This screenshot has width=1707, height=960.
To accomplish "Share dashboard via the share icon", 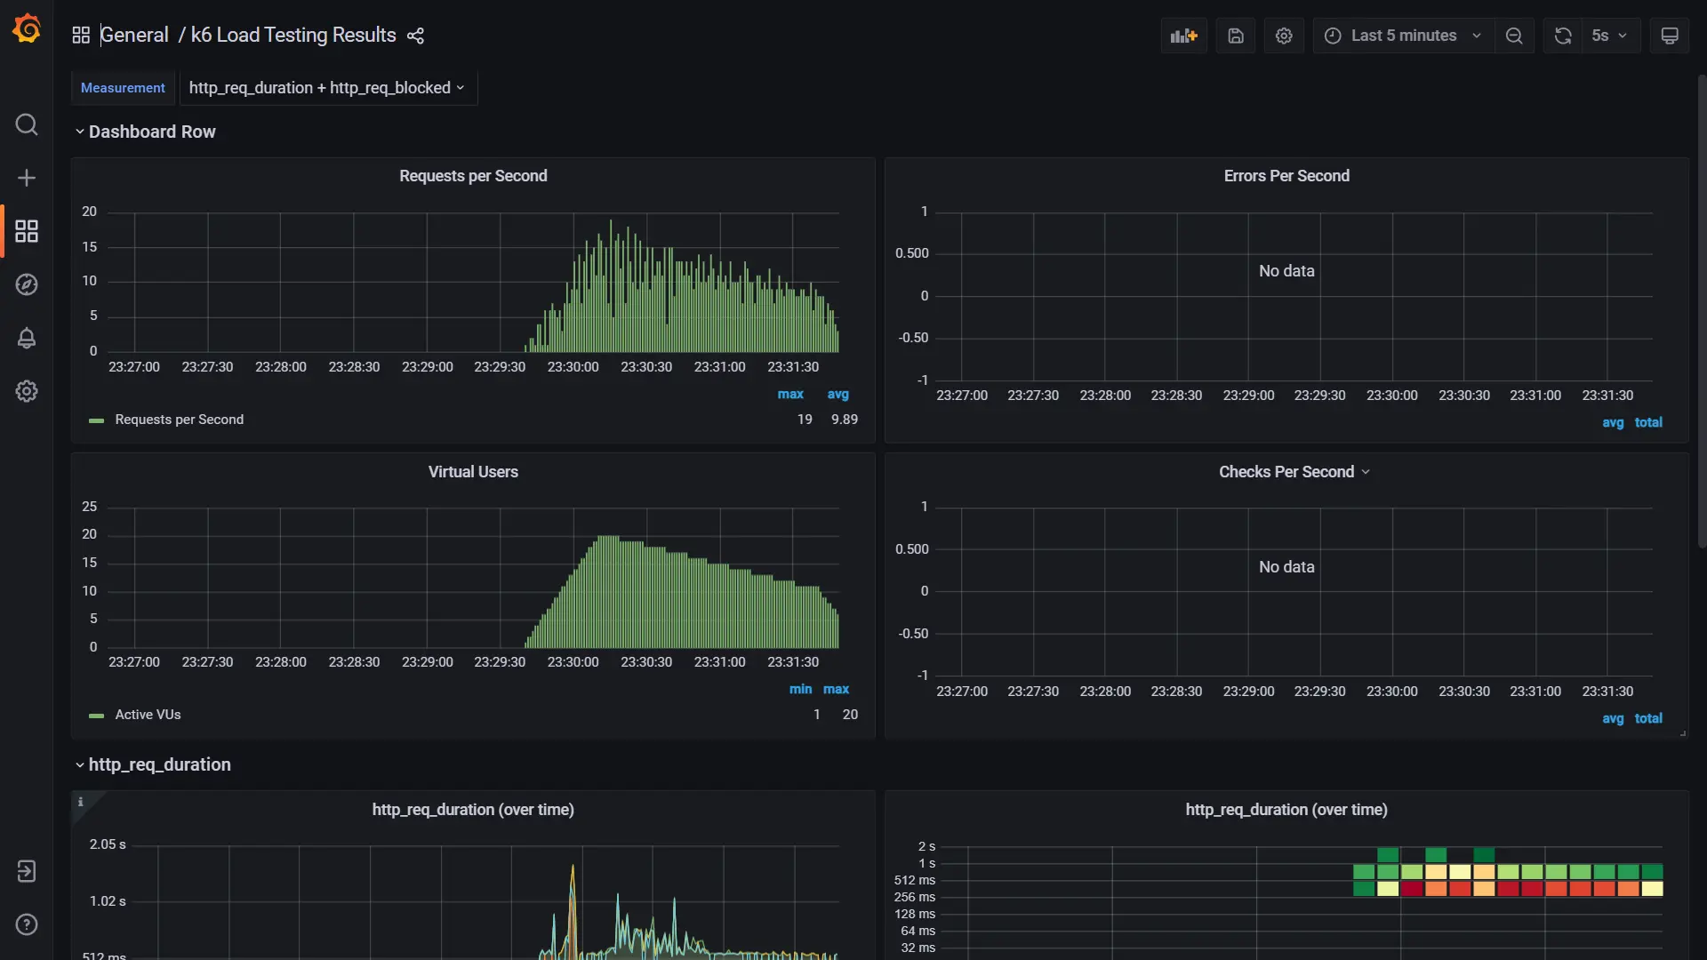I will click(x=415, y=36).
